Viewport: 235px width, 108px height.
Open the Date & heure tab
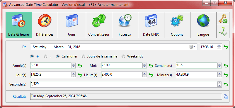[x=19, y=25]
